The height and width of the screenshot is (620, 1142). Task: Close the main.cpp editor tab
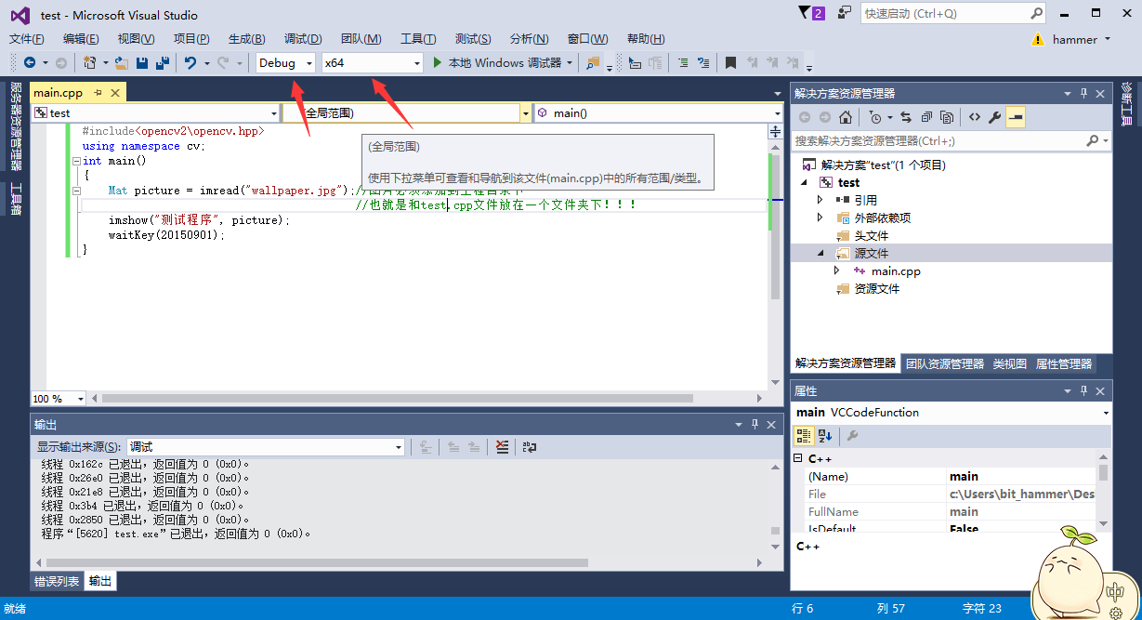pos(115,93)
